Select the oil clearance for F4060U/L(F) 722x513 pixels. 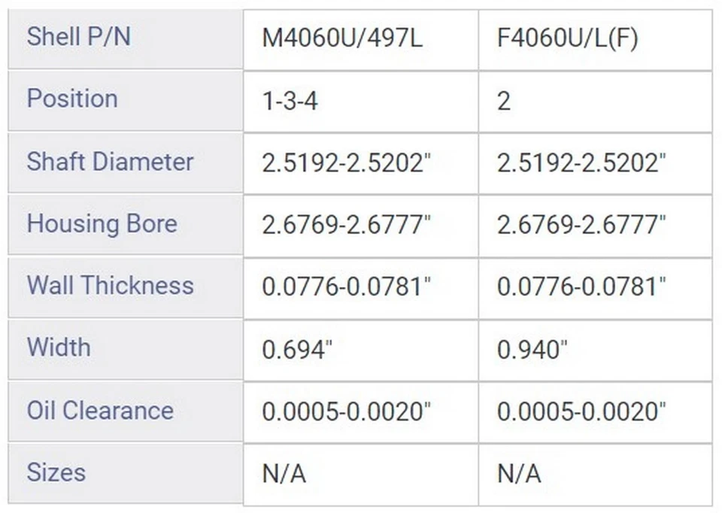point(581,411)
